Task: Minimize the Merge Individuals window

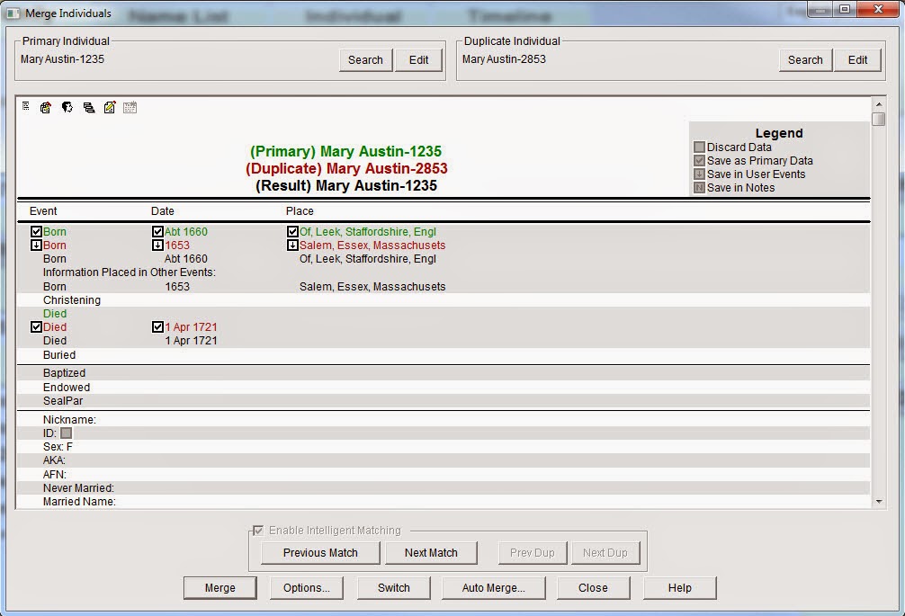Action: point(820,9)
